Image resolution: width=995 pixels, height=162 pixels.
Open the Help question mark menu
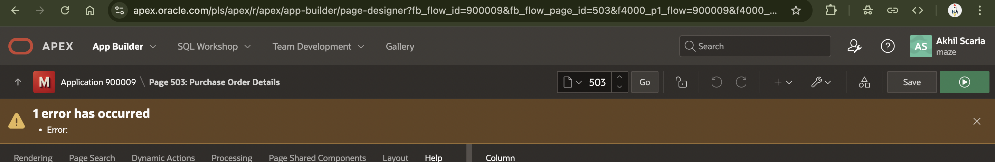888,46
